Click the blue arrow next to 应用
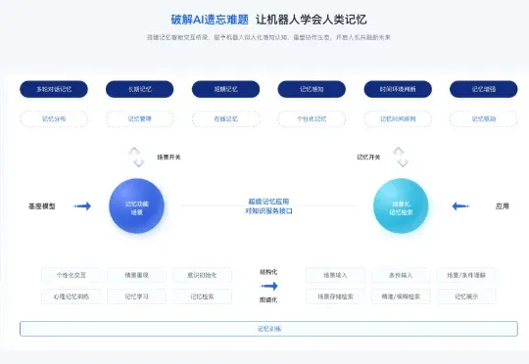 coord(460,205)
